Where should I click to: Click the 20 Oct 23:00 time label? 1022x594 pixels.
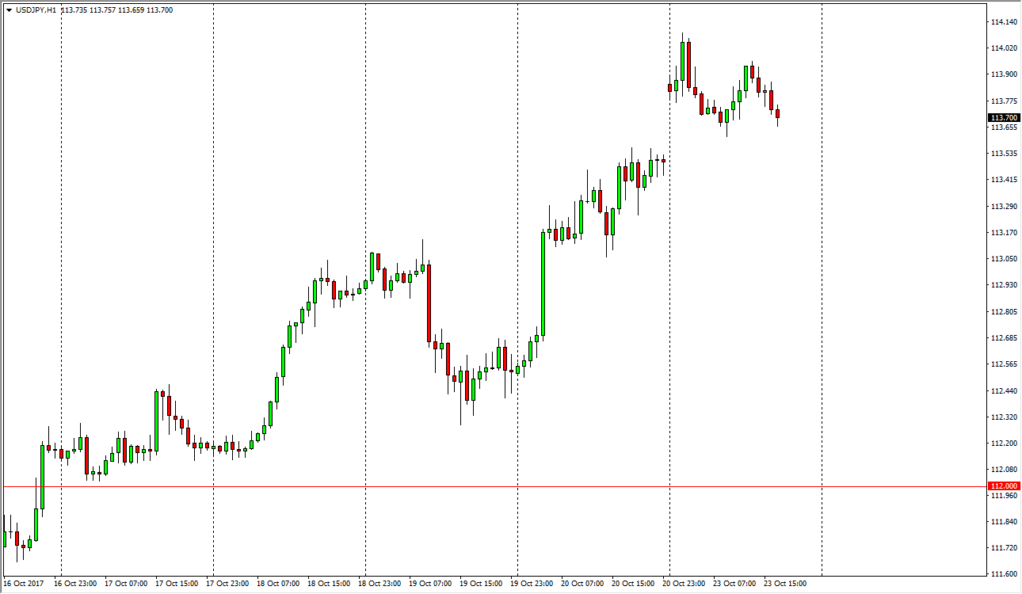coord(685,584)
